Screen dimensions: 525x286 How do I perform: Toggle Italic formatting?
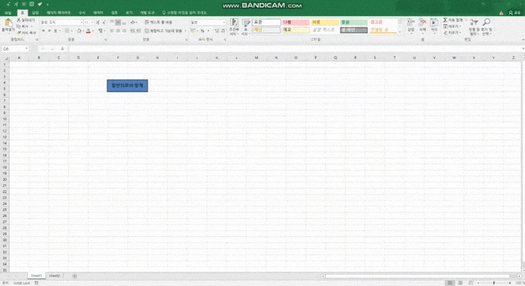pos(49,31)
